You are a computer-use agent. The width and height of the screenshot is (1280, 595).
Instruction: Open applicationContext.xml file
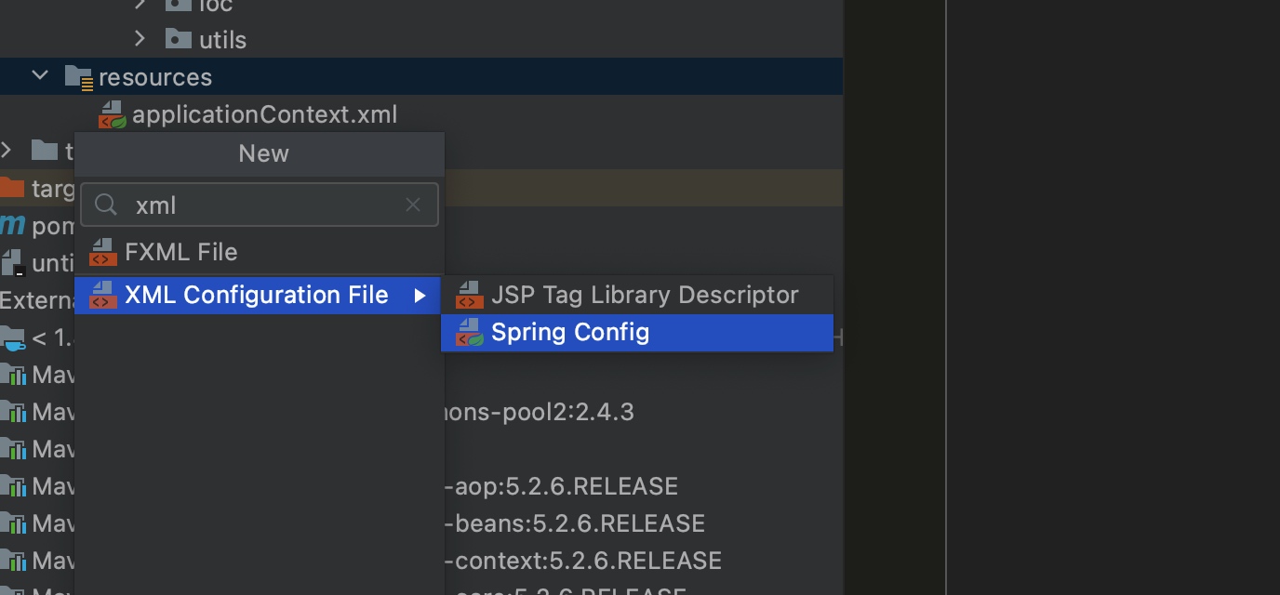tap(264, 114)
